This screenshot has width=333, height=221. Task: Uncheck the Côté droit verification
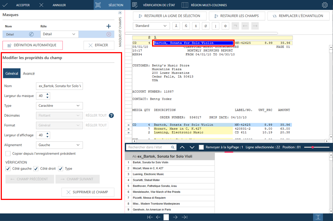(36, 169)
